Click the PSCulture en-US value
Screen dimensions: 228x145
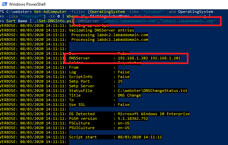coord(123,123)
